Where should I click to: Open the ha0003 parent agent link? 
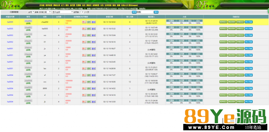tap(10, 35)
